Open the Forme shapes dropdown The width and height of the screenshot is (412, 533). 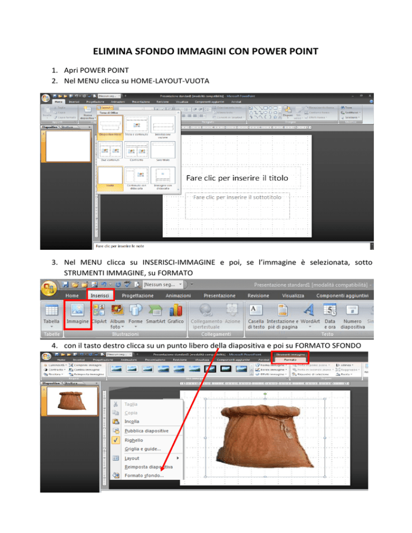click(136, 311)
